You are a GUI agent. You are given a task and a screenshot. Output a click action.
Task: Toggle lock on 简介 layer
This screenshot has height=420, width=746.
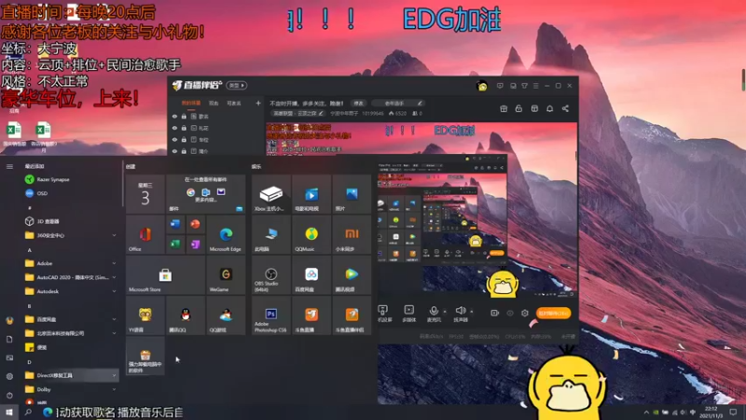point(184,151)
